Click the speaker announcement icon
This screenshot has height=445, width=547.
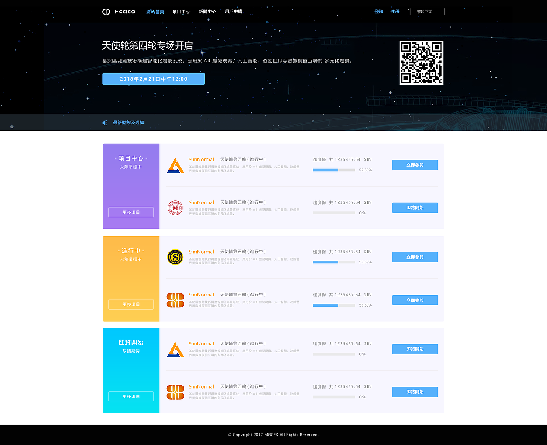(x=105, y=123)
